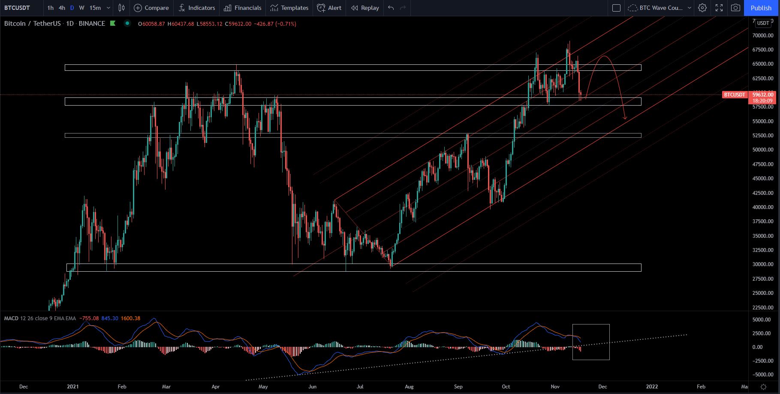Open the BTC Wave Count layout menu
The width and height of the screenshot is (780, 394).
(660, 8)
